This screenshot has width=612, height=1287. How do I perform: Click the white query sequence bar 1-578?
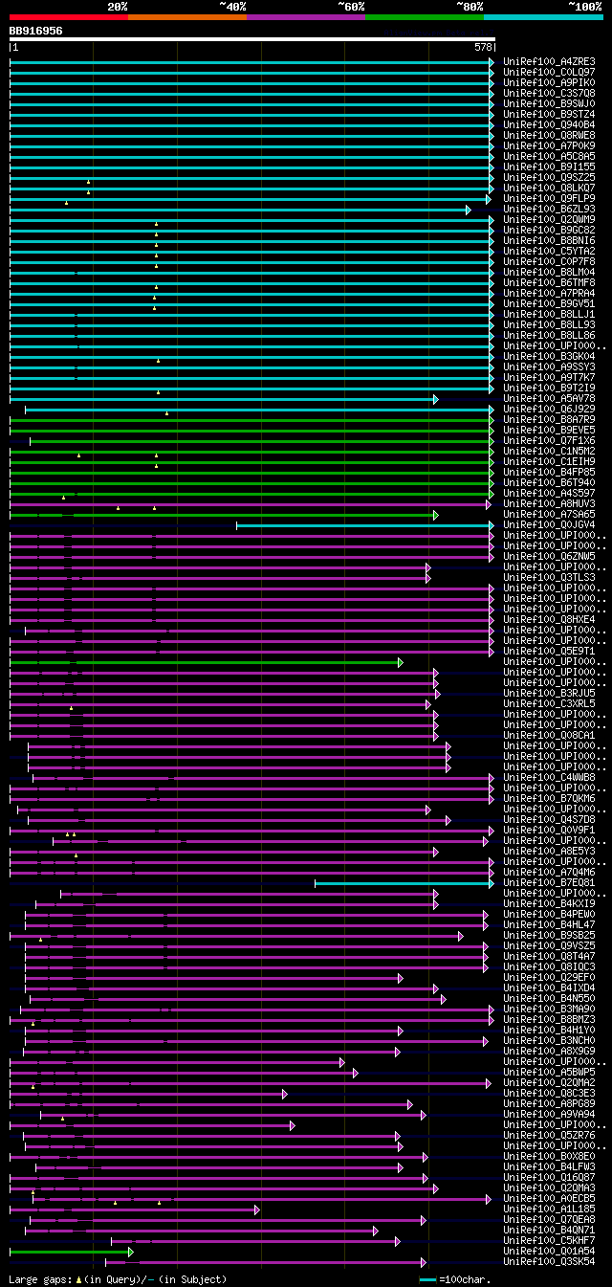click(x=252, y=39)
